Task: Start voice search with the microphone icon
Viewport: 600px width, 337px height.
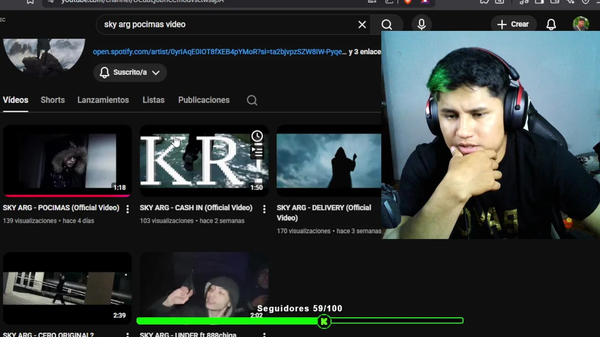Action: click(421, 24)
